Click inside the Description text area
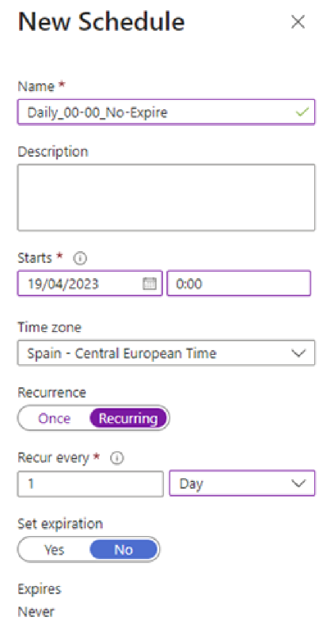The width and height of the screenshot is (323, 636). pos(166,197)
